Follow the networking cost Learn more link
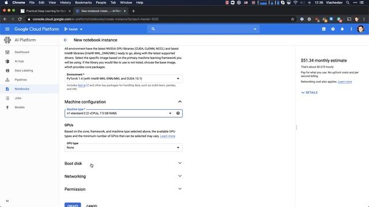The image size is (369, 207). (x=345, y=82)
